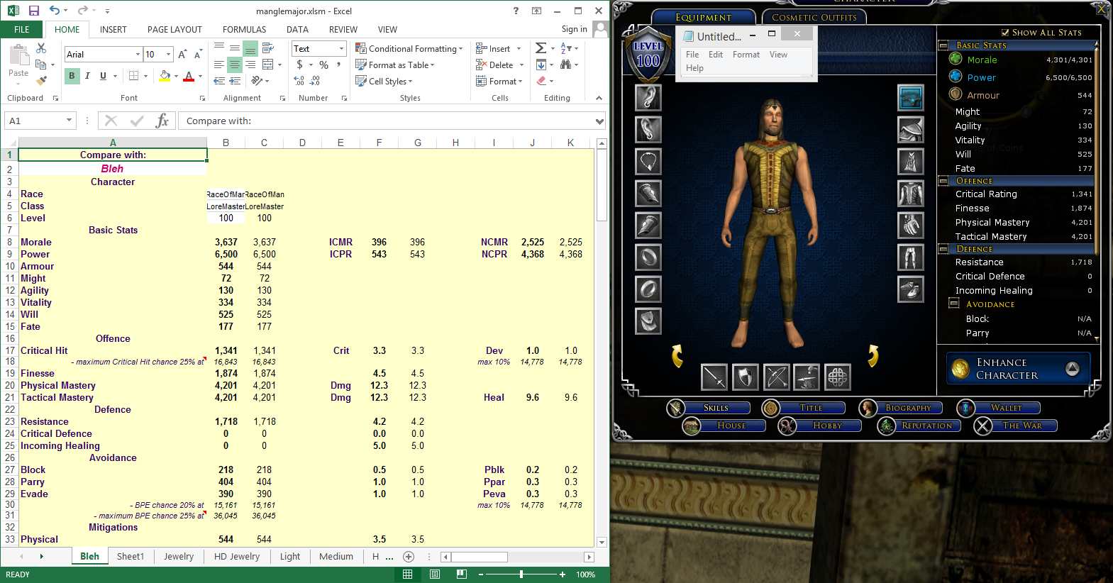
Task: Rotate character with right yellow arrow
Action: (x=873, y=356)
